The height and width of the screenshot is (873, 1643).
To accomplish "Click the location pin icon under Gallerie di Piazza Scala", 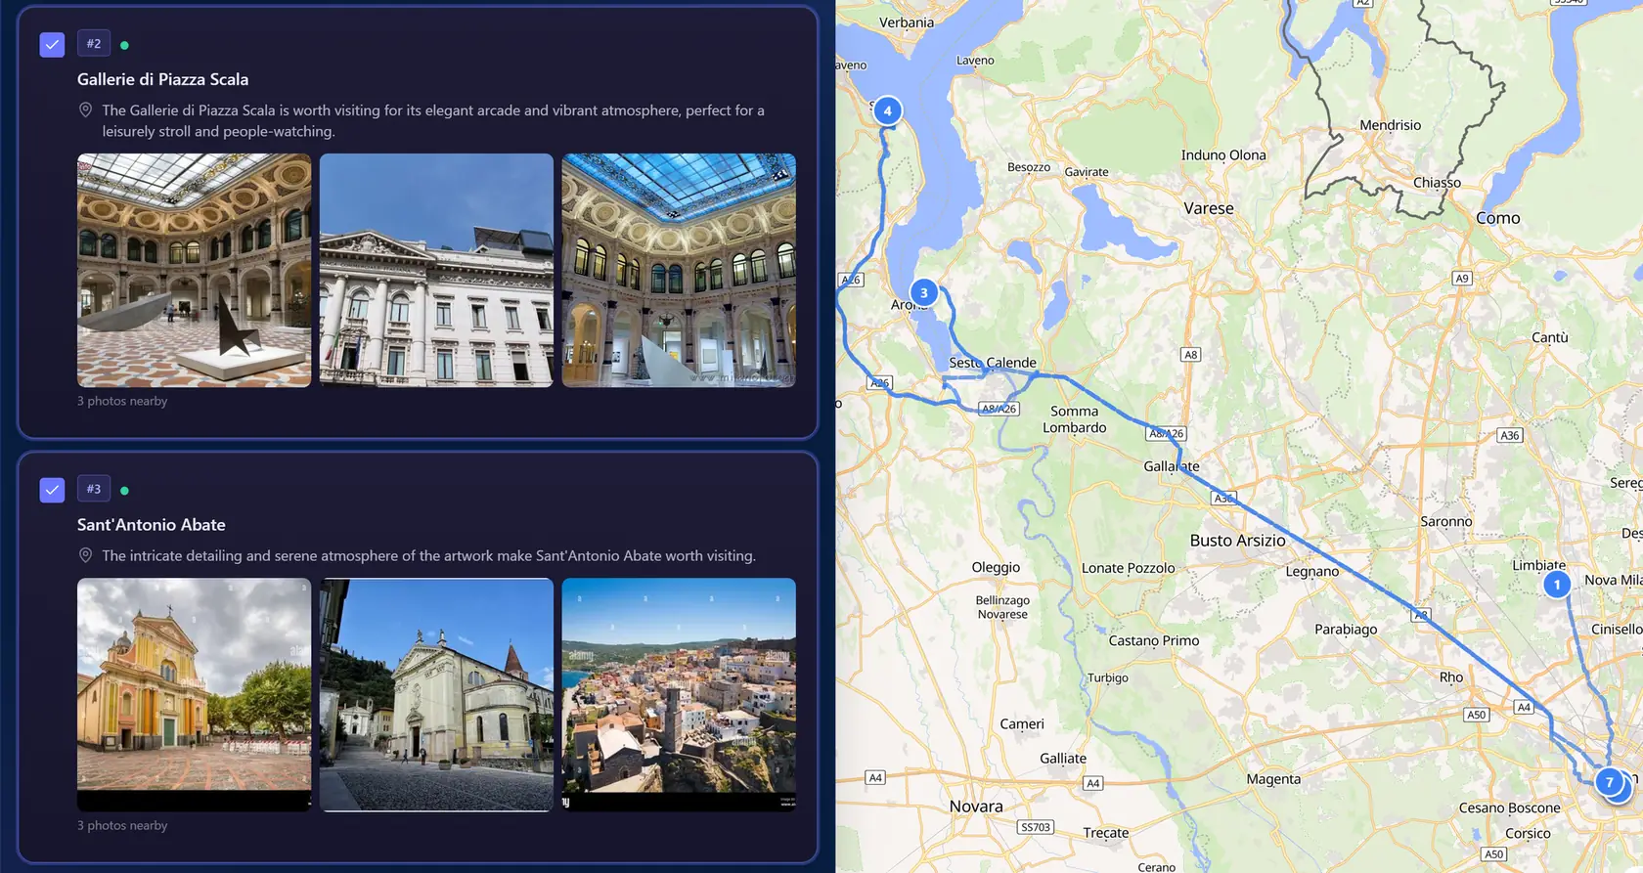I will click(x=85, y=110).
